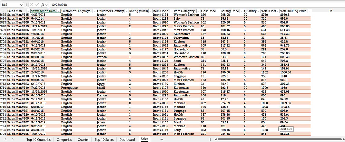This screenshot has height=142, width=345.
Task: Select the Egypt country cell
Action: (112, 84)
